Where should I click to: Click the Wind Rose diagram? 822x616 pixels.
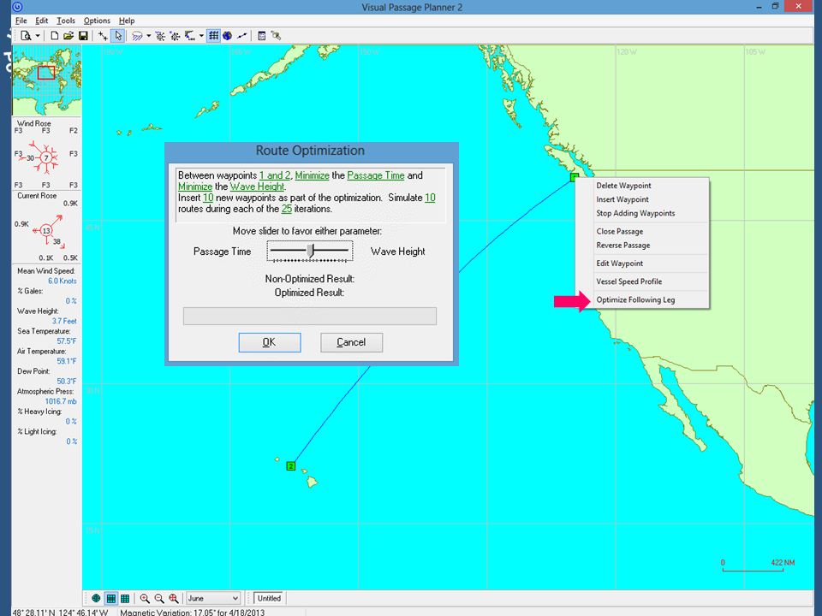(x=45, y=157)
